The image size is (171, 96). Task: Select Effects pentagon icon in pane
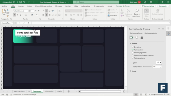[x=137, y=38]
